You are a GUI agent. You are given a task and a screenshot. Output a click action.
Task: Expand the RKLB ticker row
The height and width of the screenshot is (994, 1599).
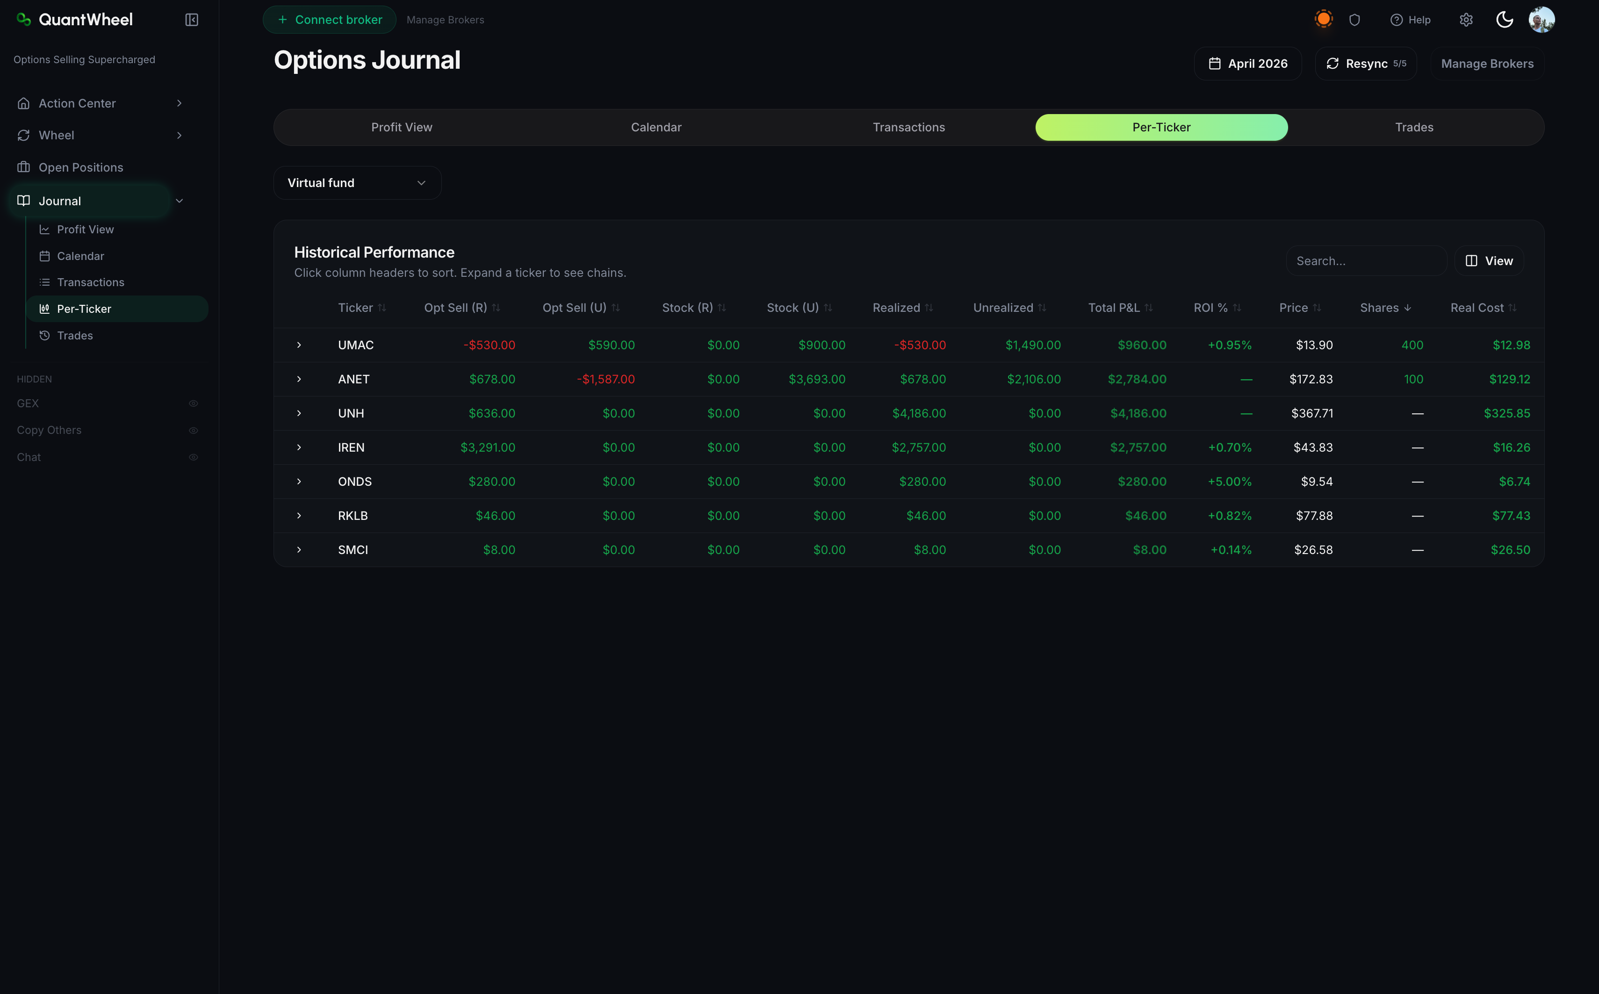click(x=299, y=516)
